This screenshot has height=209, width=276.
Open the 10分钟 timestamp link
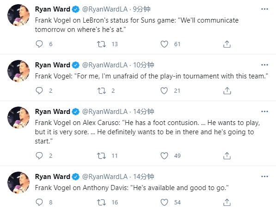(x=143, y=65)
